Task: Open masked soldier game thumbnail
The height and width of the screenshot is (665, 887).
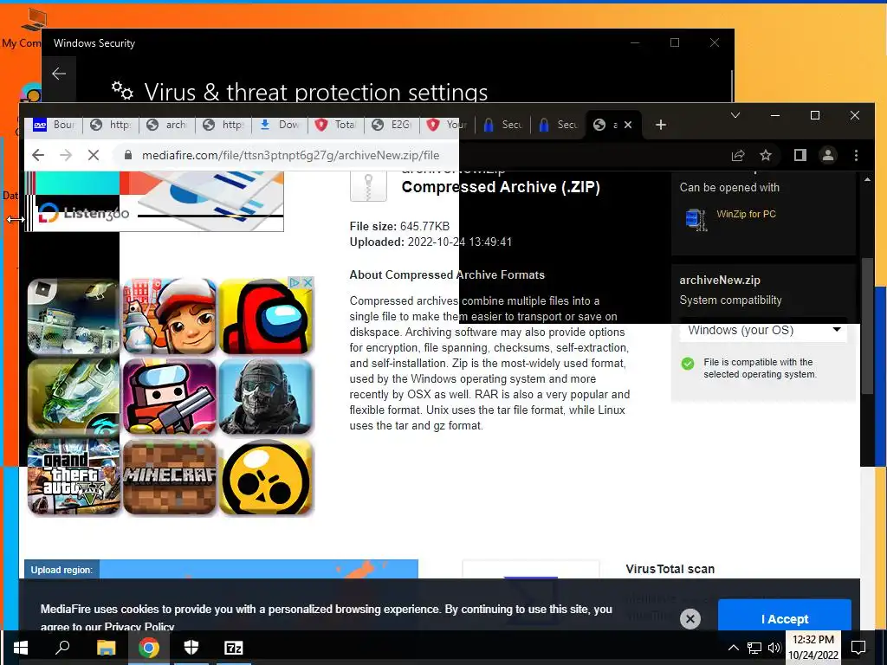Action: click(265, 397)
